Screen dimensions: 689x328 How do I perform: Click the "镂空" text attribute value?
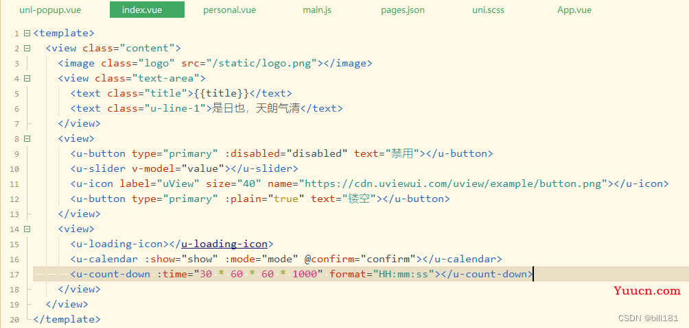[x=359, y=199]
